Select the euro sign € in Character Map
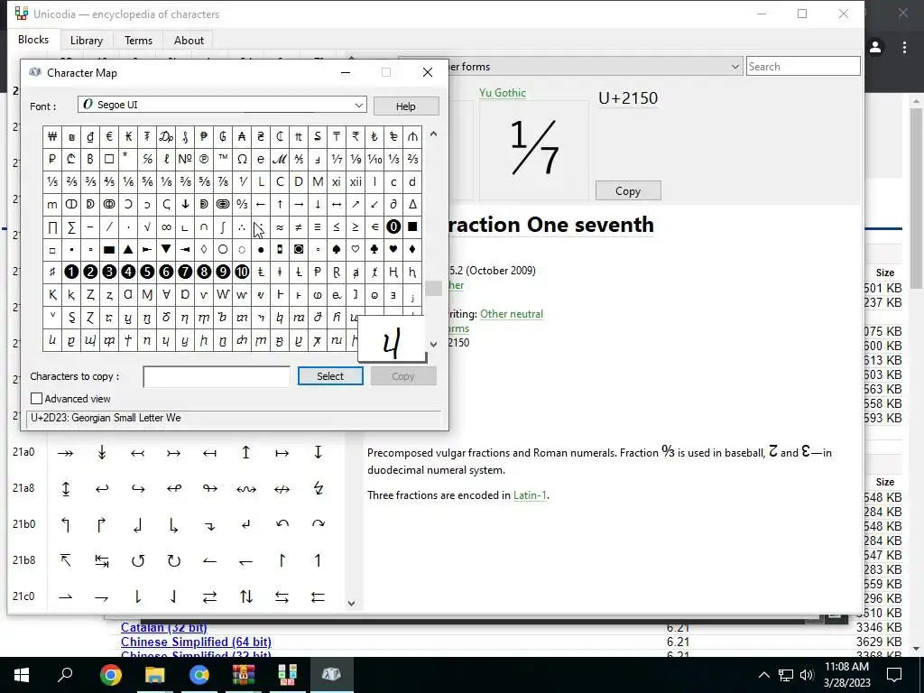This screenshot has width=924, height=693. click(x=109, y=136)
